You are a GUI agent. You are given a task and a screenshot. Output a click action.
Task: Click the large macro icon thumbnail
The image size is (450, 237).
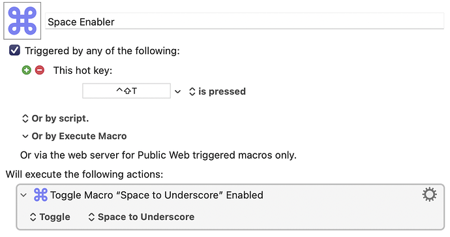coord(22,21)
